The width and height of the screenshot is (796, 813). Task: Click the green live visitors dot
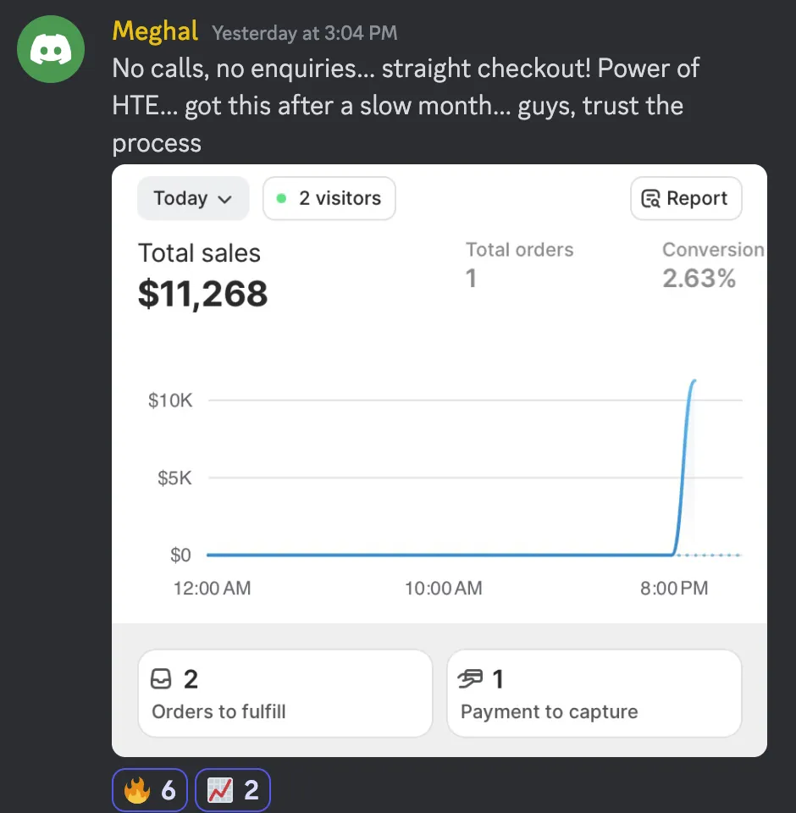point(282,198)
